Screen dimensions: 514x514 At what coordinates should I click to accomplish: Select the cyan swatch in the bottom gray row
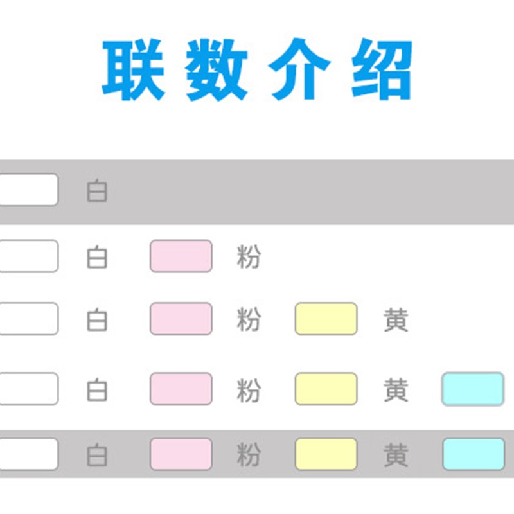click(473, 454)
